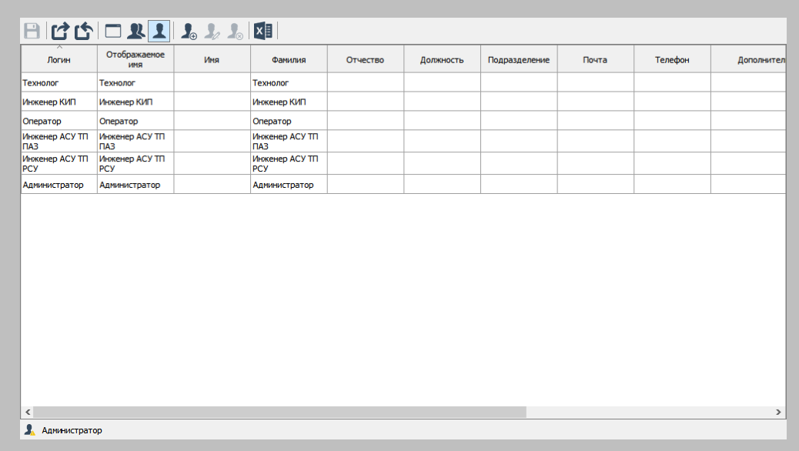The image size is (799, 451).
Task: Select the Инженер КИП display name cell
Action: pos(135,102)
